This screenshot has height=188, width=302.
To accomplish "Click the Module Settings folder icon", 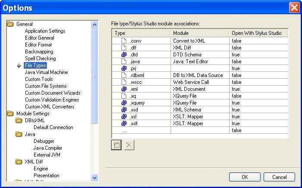I will coord(10,114).
